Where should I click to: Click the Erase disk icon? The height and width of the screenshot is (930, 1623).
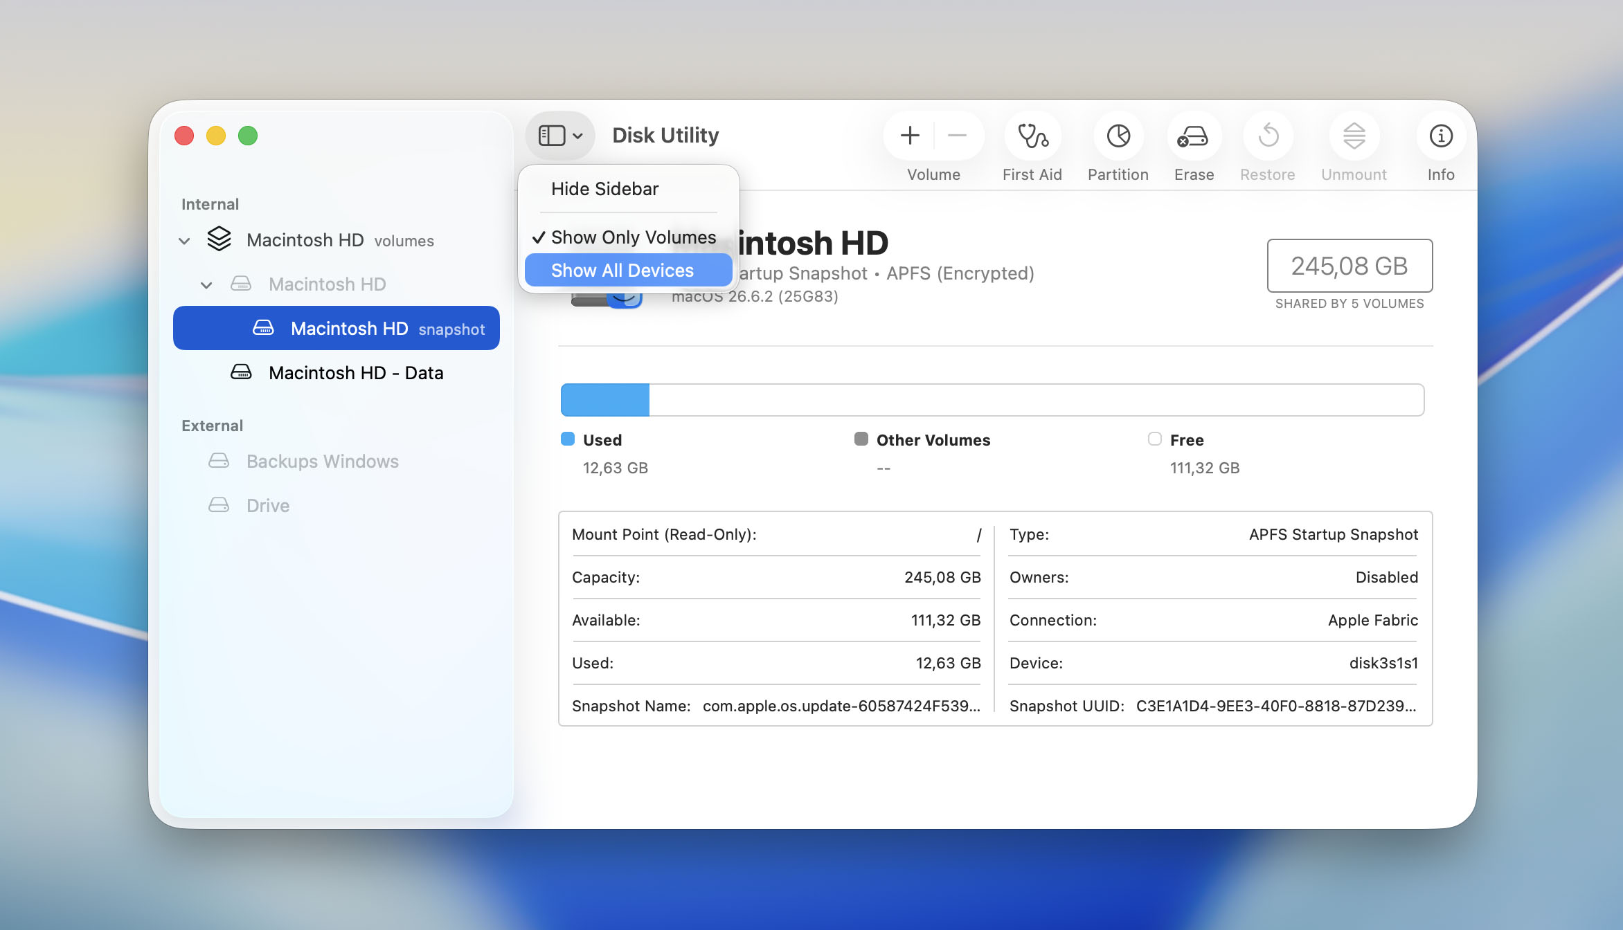pyautogui.click(x=1194, y=136)
